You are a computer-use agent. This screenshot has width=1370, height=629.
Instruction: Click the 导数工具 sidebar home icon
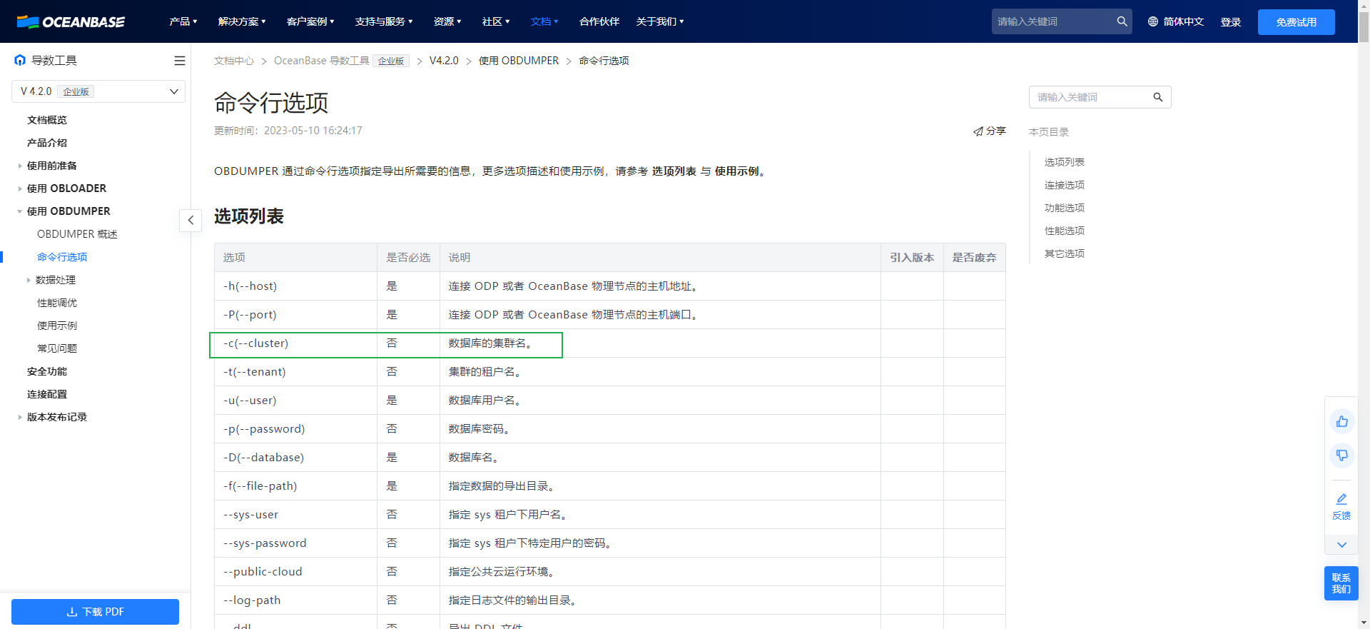click(20, 61)
